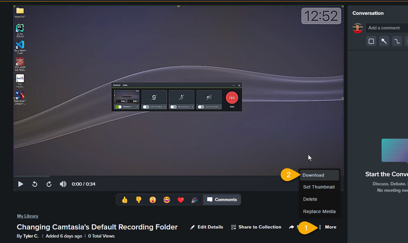Select Replace Media in the menu
408x243 pixels.
pyautogui.click(x=319, y=211)
